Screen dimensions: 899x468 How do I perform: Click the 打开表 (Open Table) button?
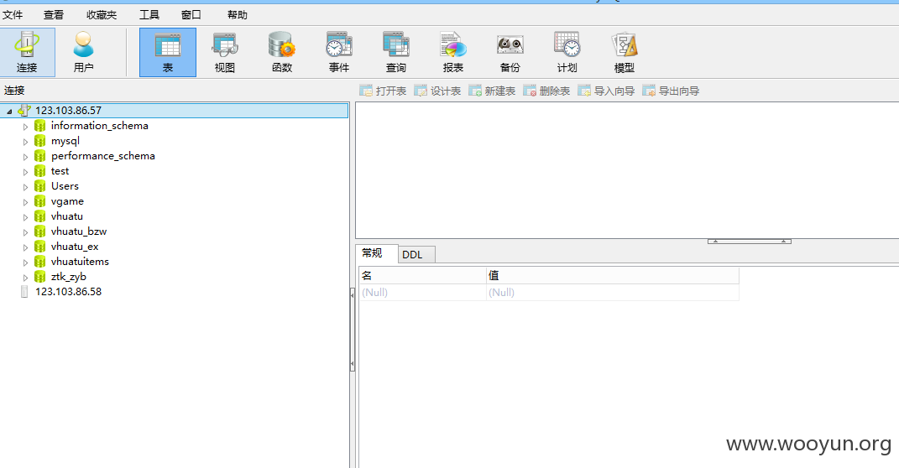coord(383,91)
